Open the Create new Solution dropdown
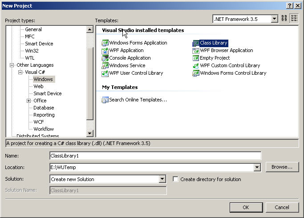Image resolution: width=304 pixels, height=218 pixels. click(x=162, y=179)
